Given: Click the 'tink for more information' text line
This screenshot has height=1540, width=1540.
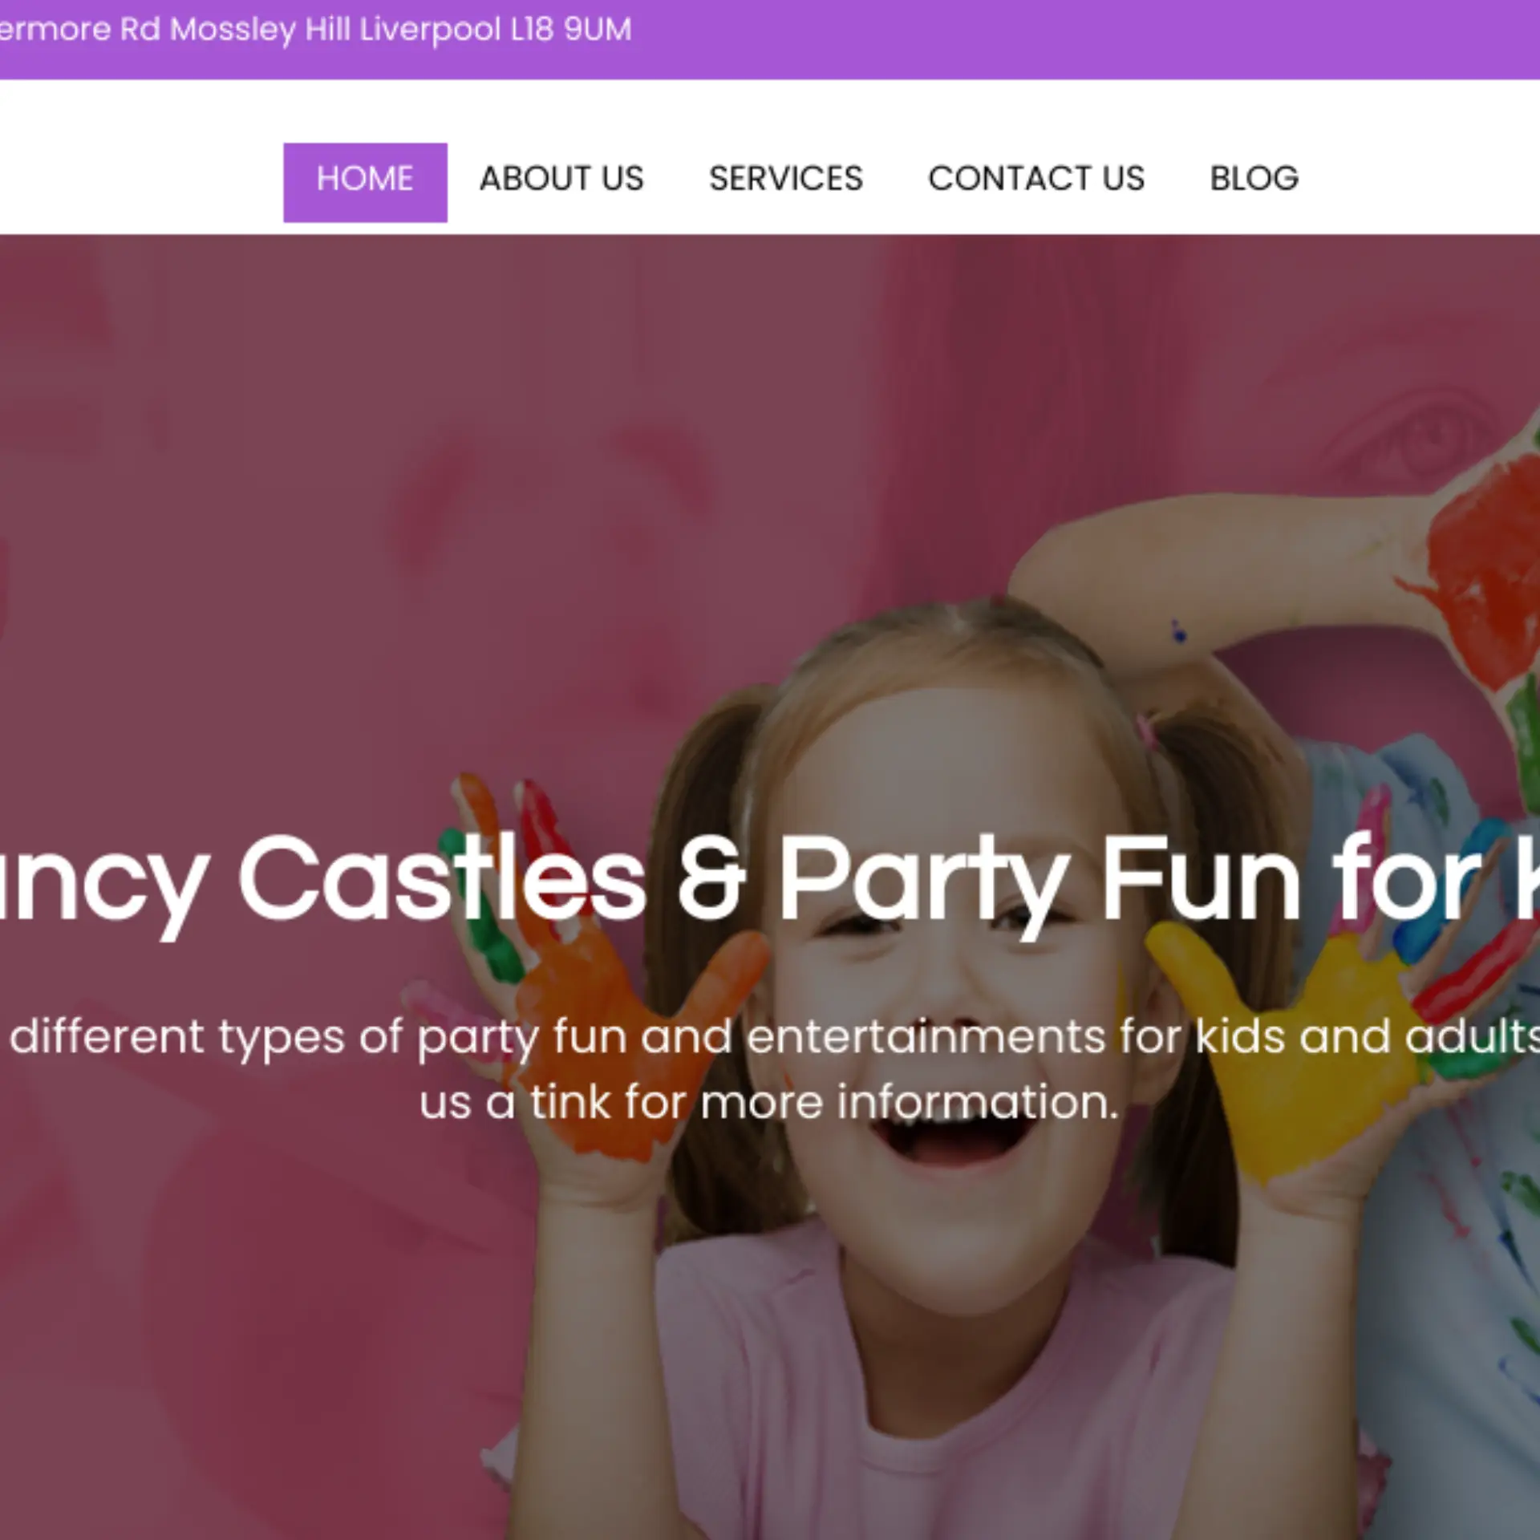Looking at the screenshot, I should coord(824,1101).
